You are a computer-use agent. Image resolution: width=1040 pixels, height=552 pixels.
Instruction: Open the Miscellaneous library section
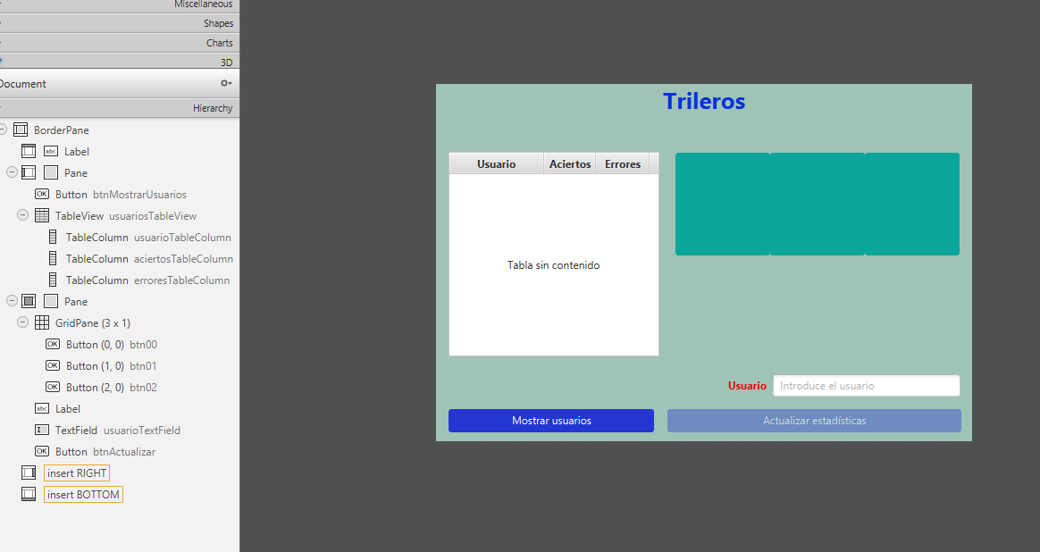(120, 5)
